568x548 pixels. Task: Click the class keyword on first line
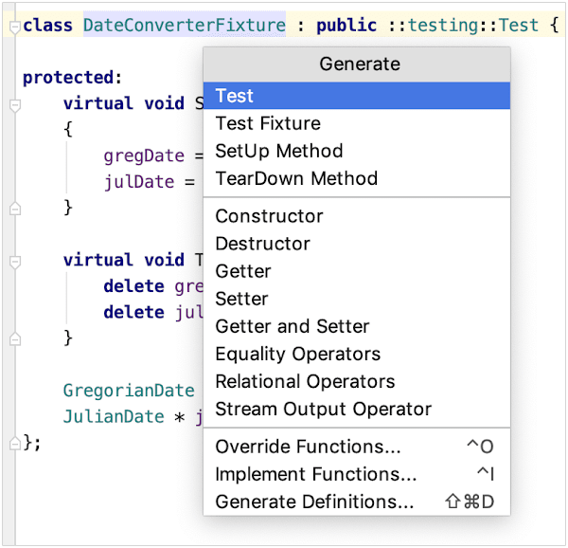[x=47, y=26]
